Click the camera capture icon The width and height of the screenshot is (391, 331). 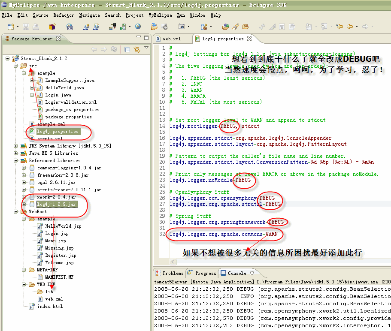(182, 27)
